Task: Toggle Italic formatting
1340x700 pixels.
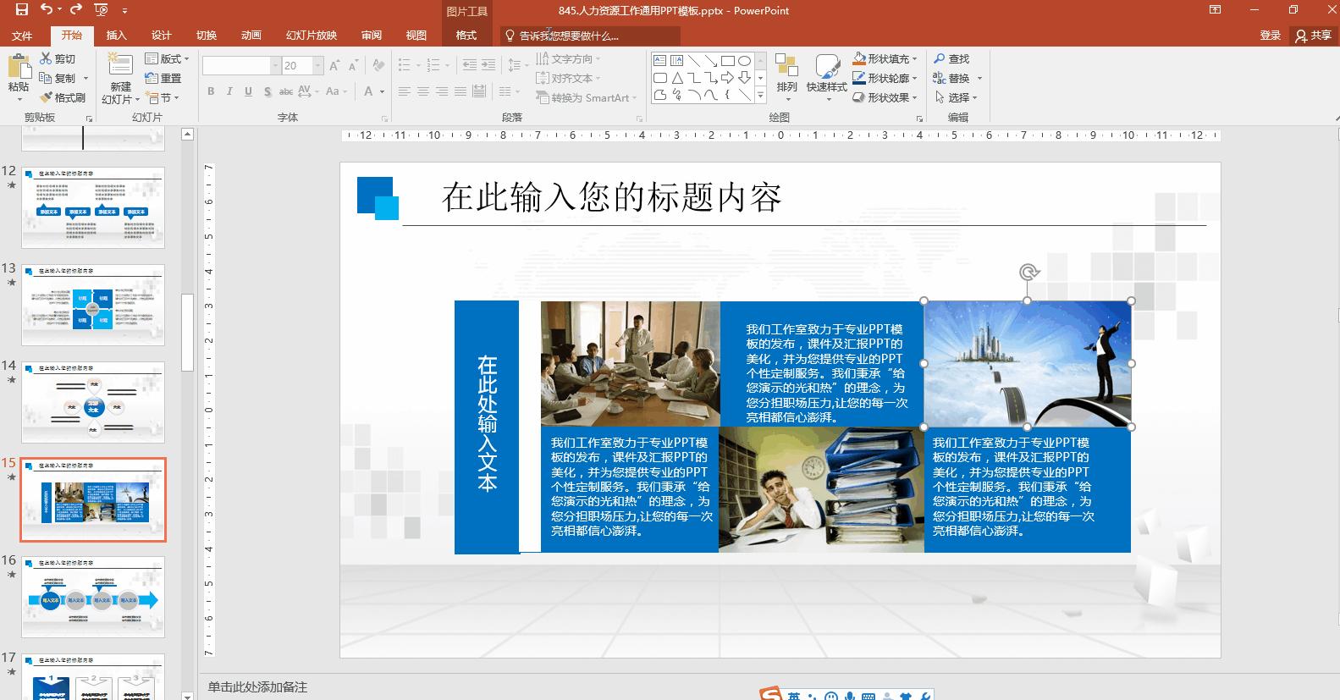Action: click(x=229, y=91)
